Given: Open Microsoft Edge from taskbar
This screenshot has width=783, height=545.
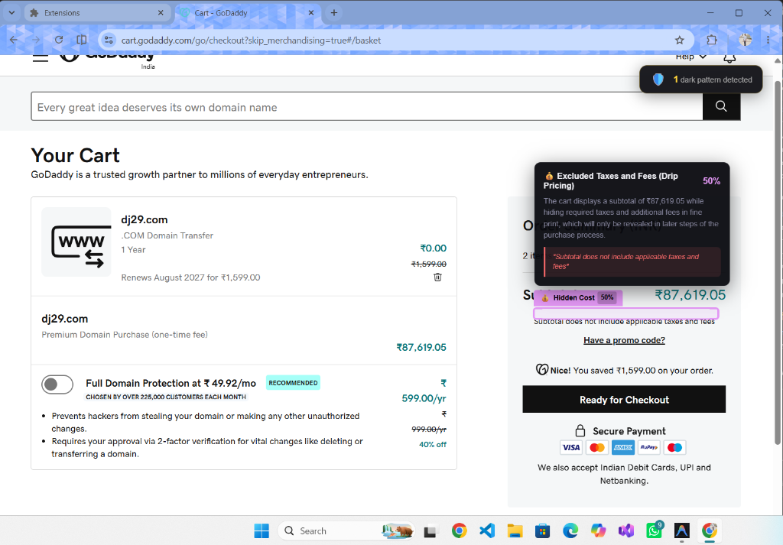Looking at the screenshot, I should tap(570, 530).
